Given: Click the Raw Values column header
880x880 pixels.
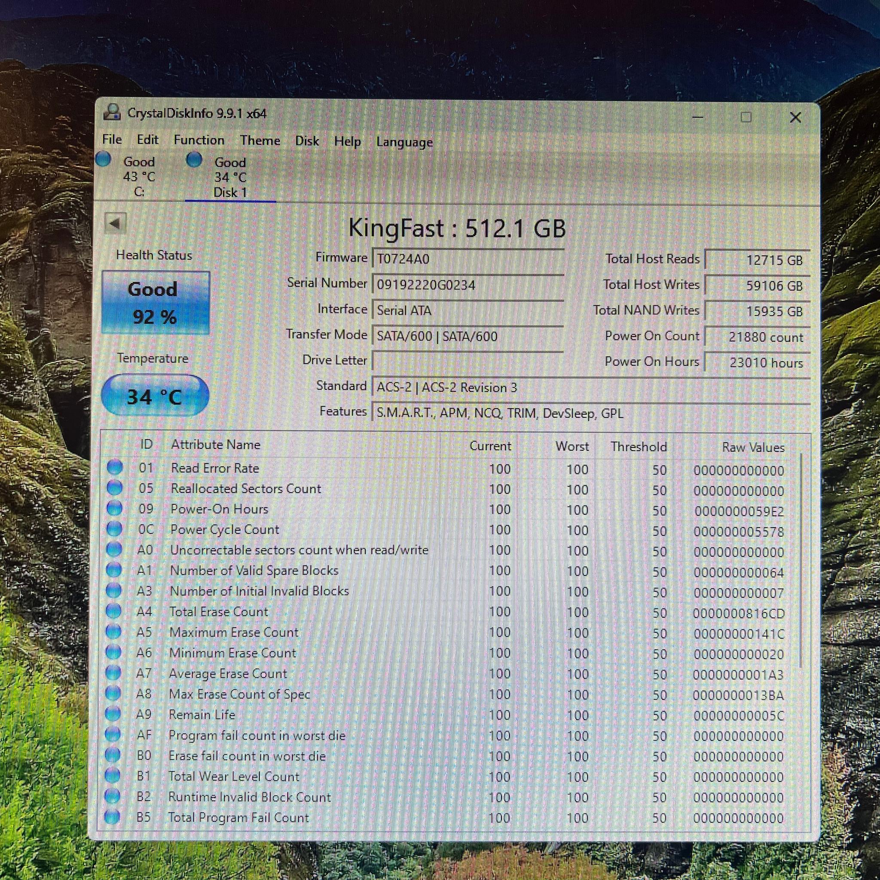Looking at the screenshot, I should [753, 447].
